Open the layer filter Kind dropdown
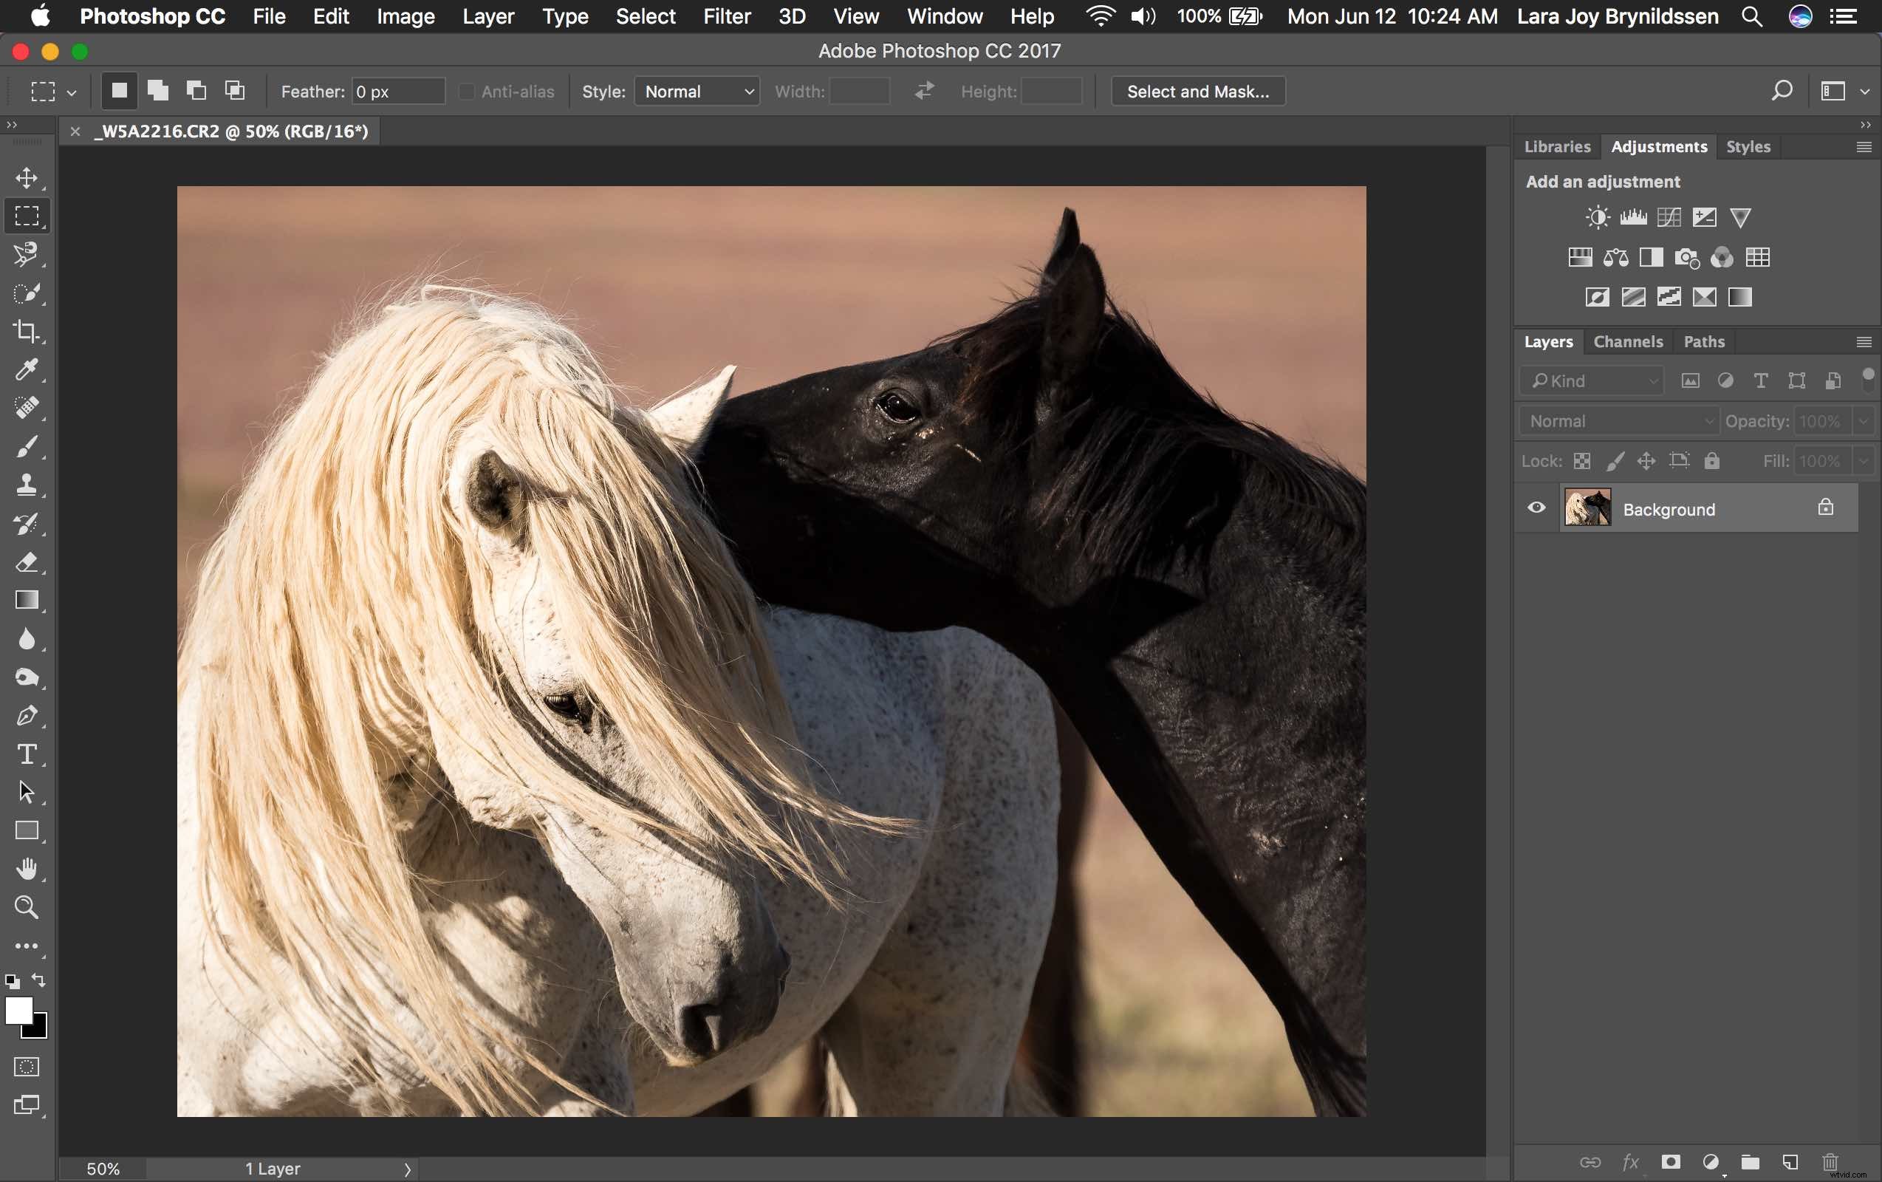This screenshot has height=1182, width=1882. point(1591,380)
